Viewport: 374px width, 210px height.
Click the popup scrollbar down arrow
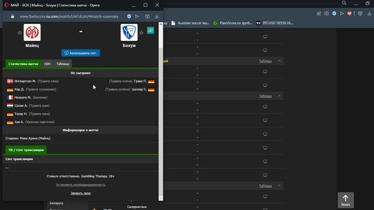coord(161,198)
